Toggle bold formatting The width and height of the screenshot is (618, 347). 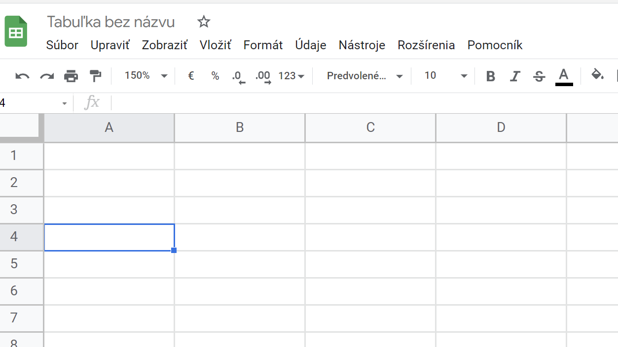point(490,75)
